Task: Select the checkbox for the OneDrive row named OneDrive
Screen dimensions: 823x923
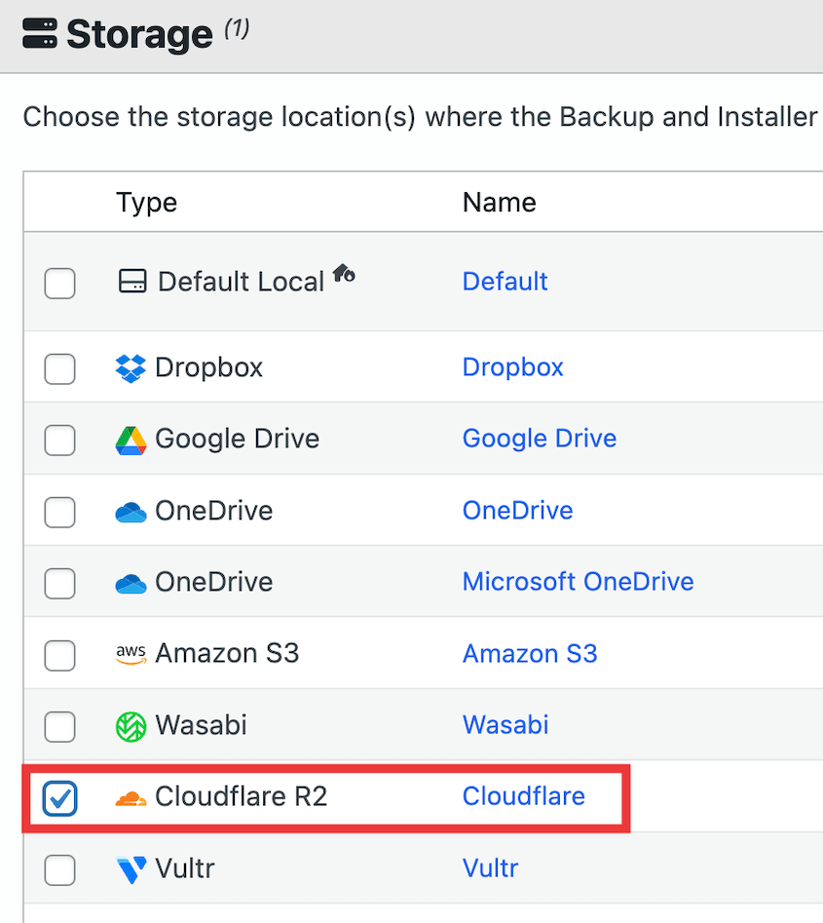Action: (60, 512)
